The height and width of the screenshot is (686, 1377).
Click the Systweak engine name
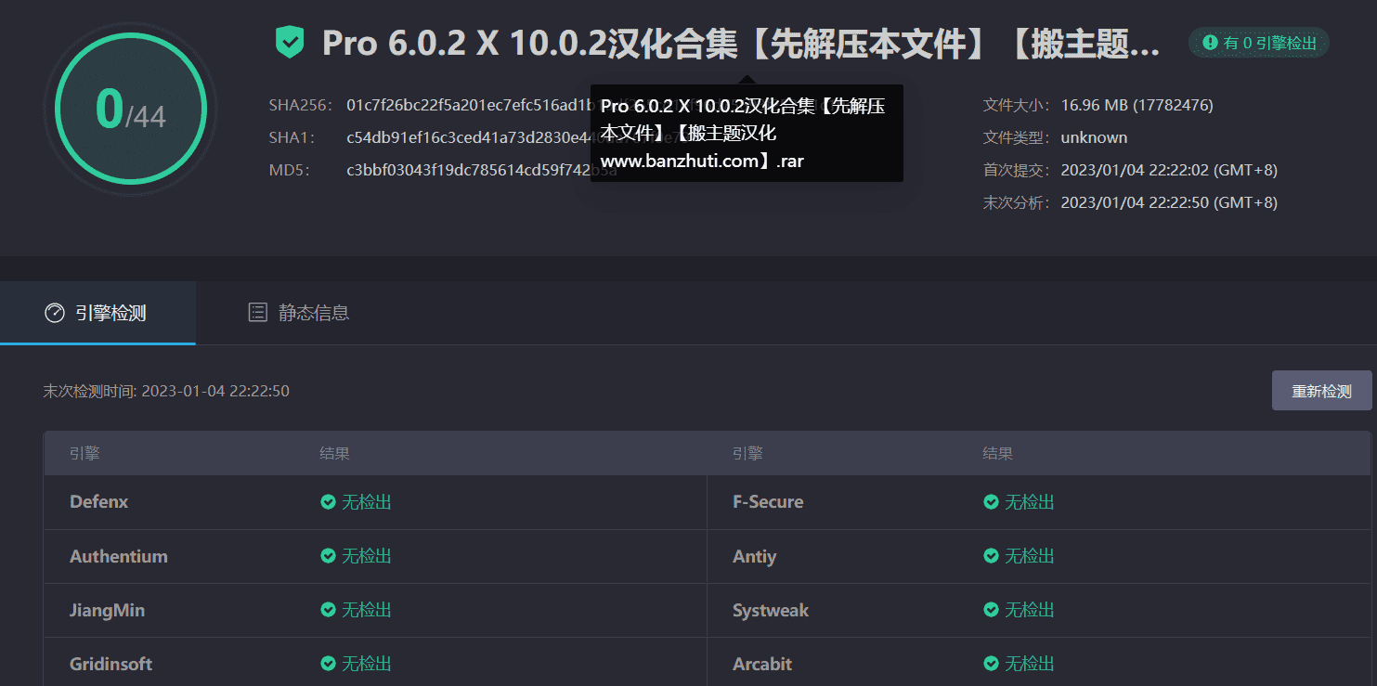[771, 610]
